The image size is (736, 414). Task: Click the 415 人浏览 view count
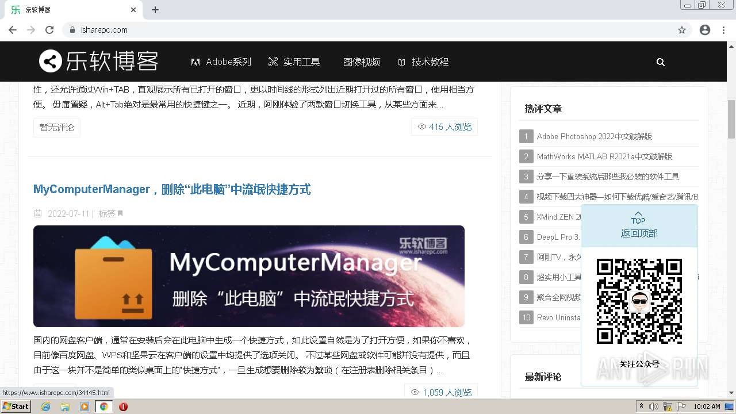pyautogui.click(x=444, y=127)
